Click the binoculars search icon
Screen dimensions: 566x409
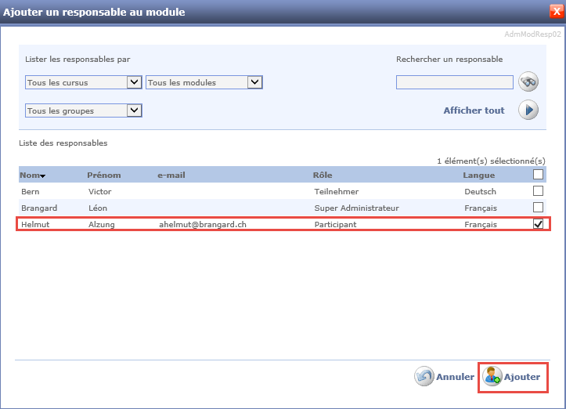pos(528,81)
